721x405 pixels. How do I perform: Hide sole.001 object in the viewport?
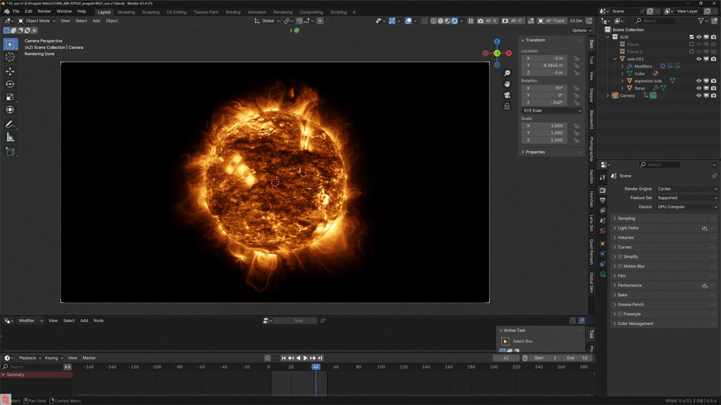(x=698, y=59)
